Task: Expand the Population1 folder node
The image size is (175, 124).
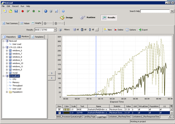Action: (7, 92)
